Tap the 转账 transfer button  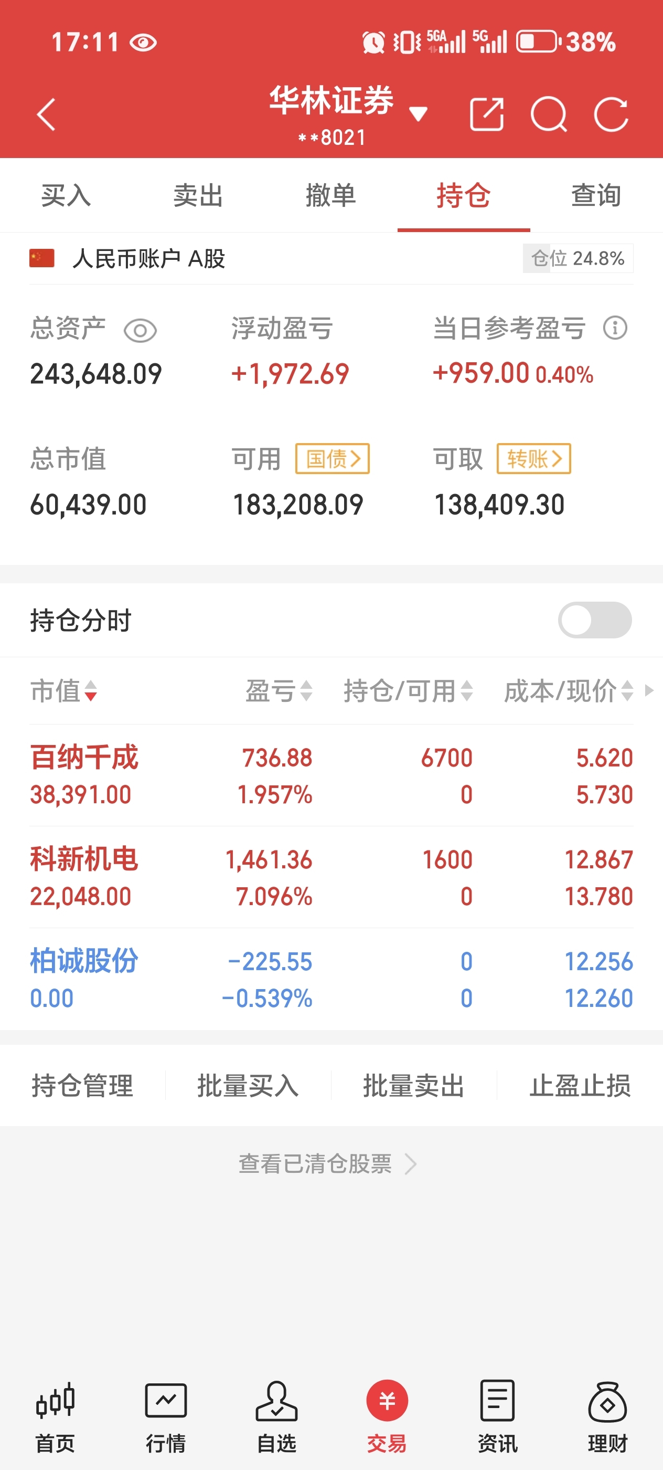(533, 459)
